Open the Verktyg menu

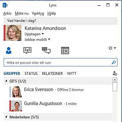(38, 13)
